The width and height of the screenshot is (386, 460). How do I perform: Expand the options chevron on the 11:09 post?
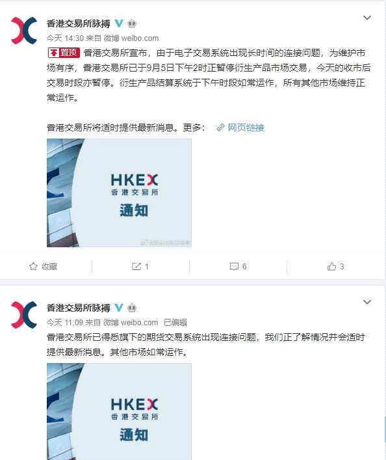367,302
